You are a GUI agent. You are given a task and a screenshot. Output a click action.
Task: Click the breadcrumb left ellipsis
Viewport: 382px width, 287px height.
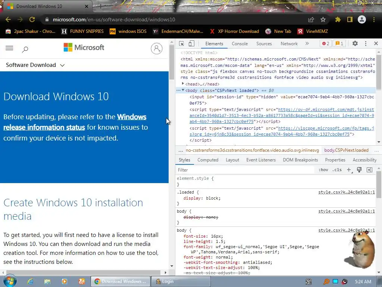(x=181, y=151)
